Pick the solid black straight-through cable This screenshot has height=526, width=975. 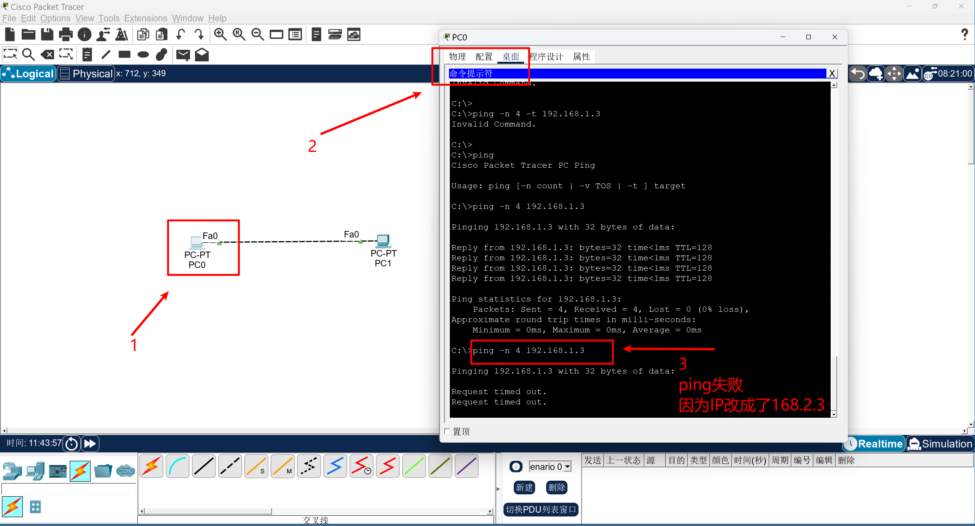tap(204, 466)
